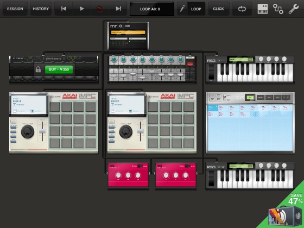Click the LOOP A0: 0 display
Viewport: 304px width, 228px height.
152,9
